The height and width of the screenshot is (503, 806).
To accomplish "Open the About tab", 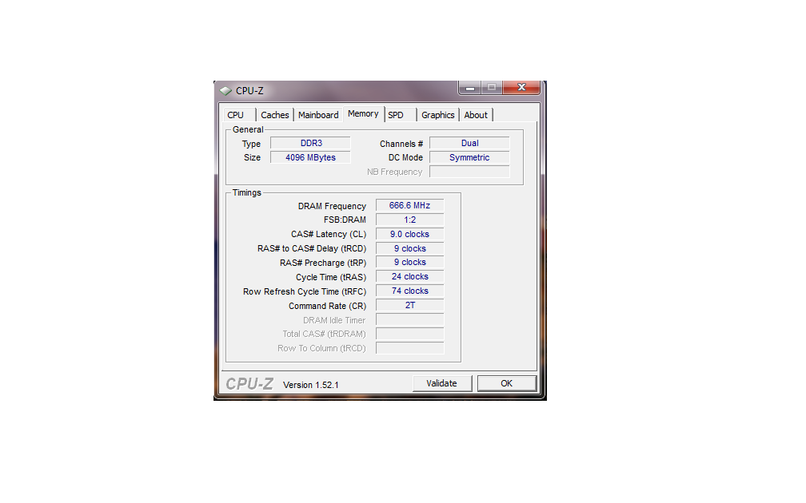I will coord(476,115).
